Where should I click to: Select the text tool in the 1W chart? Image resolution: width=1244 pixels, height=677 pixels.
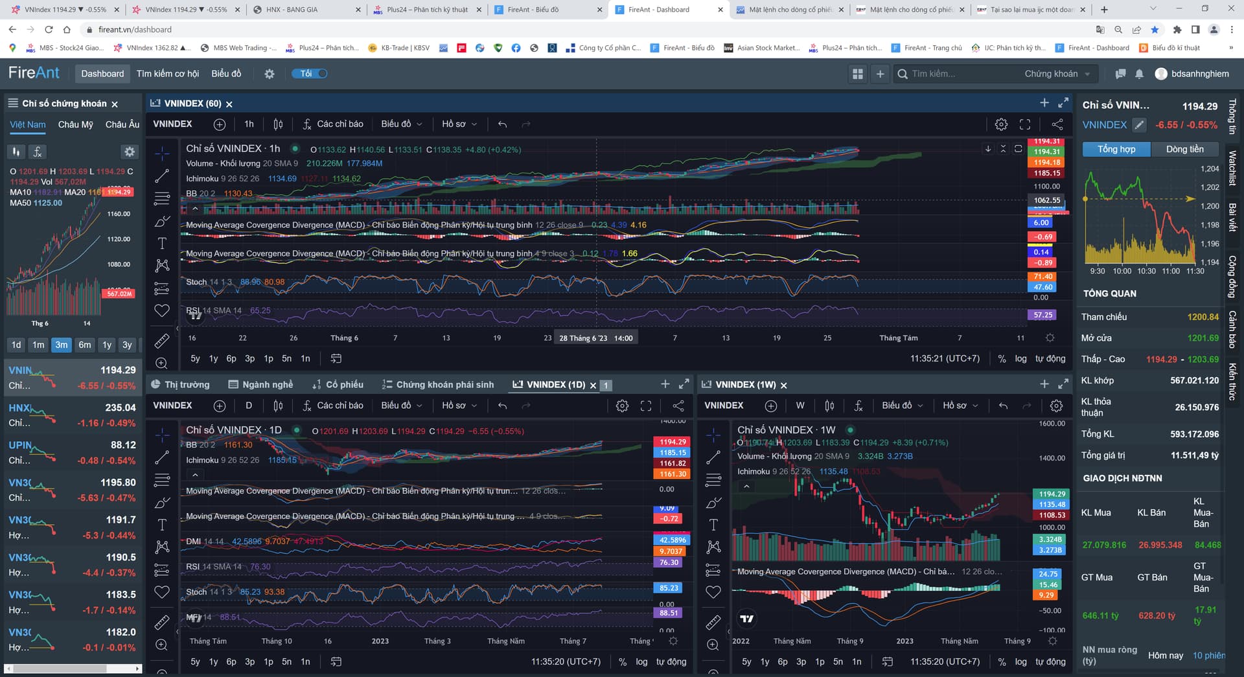pyautogui.click(x=713, y=525)
